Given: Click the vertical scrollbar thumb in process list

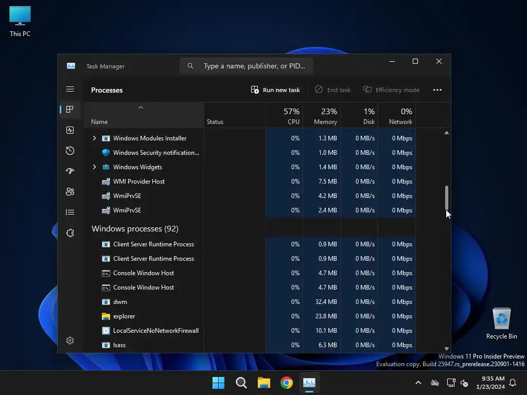Looking at the screenshot, I should point(447,197).
